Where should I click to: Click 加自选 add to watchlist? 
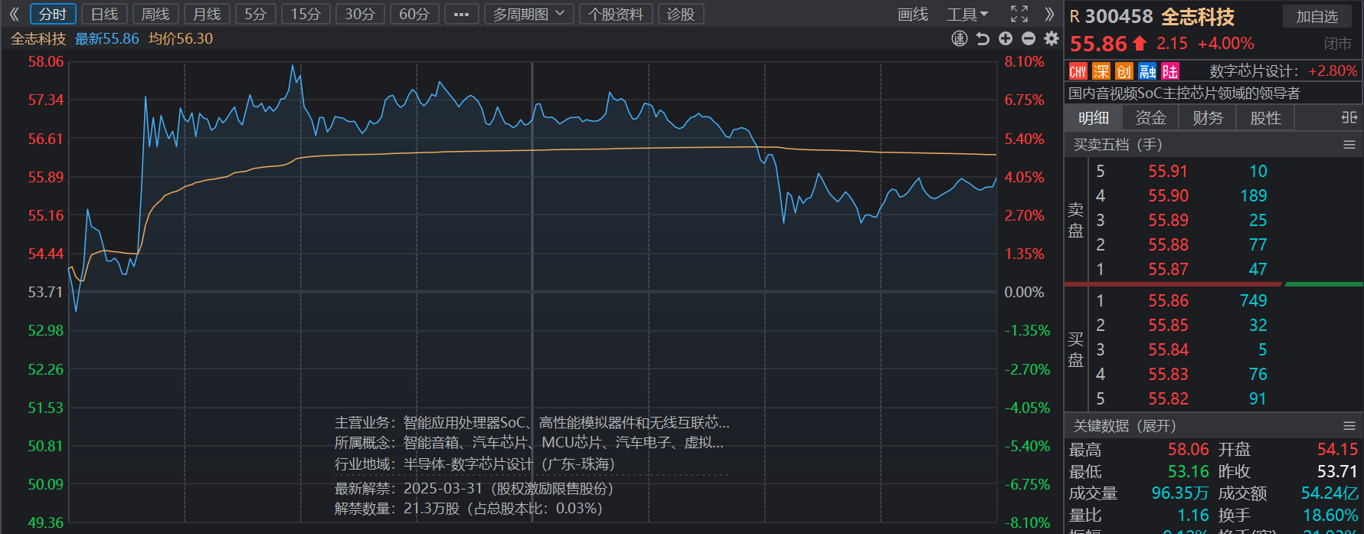(x=1317, y=16)
